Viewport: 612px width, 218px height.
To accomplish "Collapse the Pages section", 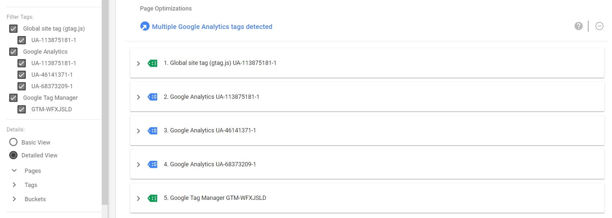I will coord(14,171).
